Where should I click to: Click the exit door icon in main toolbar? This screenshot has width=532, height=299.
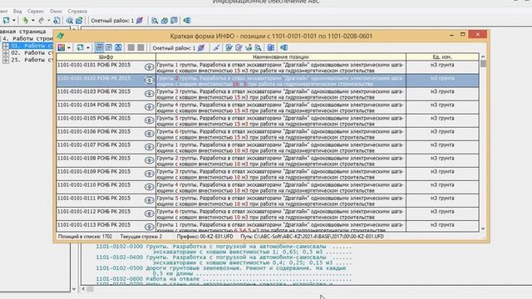pos(187,20)
